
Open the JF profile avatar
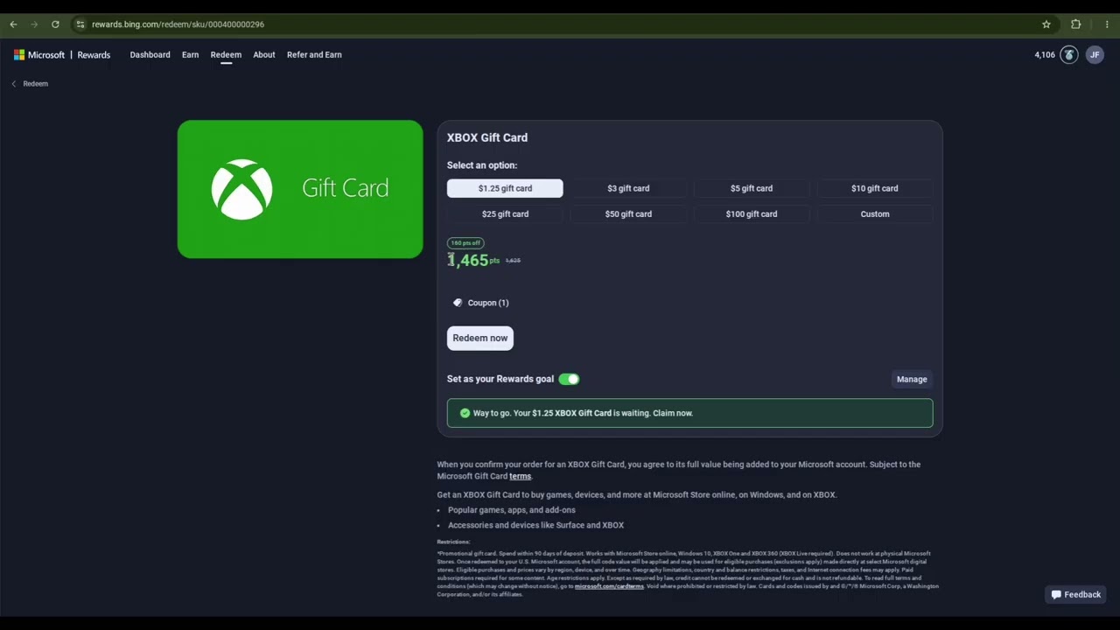point(1095,55)
